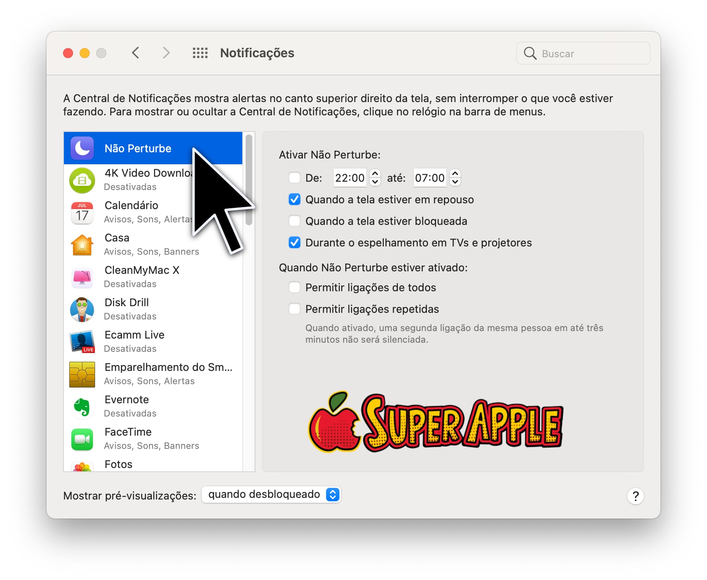The height and width of the screenshot is (580, 707).
Task: Select the Ecamm Live icon
Action: pos(82,341)
